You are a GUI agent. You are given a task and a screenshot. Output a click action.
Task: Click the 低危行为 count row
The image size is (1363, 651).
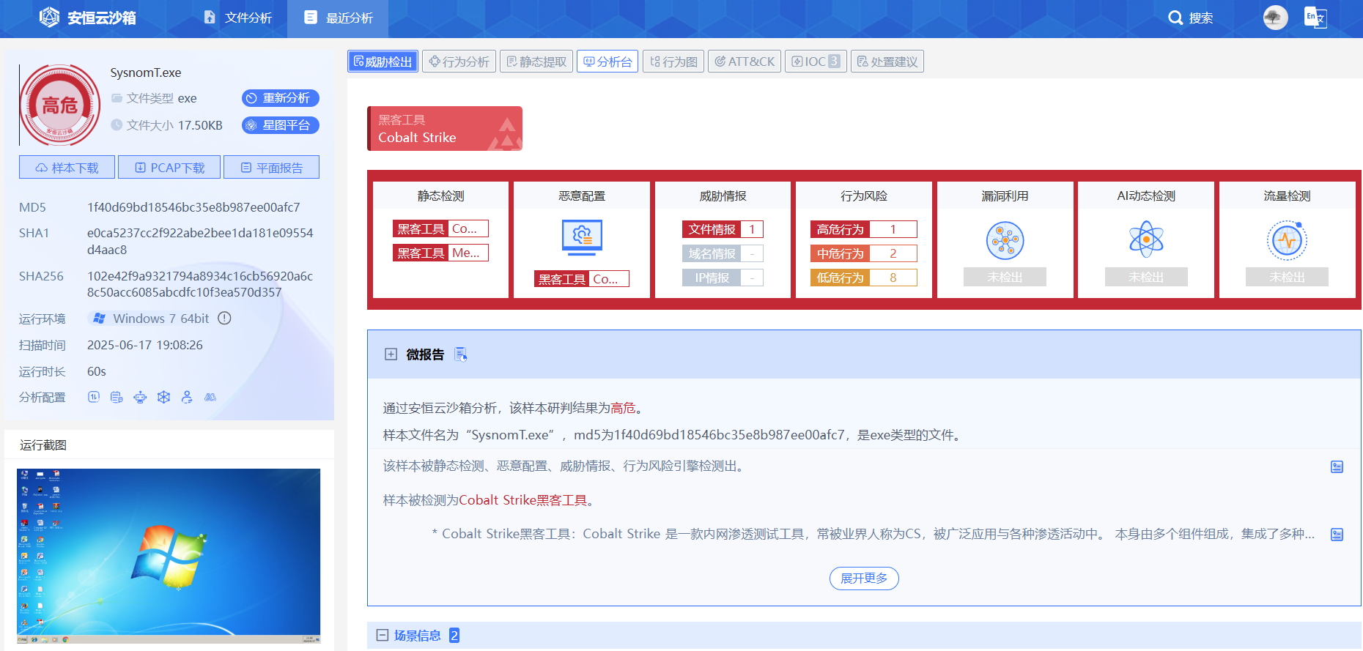[x=864, y=278]
